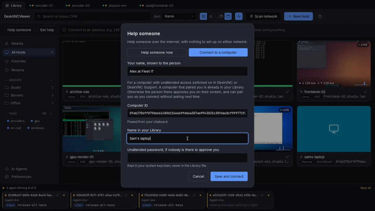Click the Scan network button
This screenshot has height=211, width=375.
point(263,16)
